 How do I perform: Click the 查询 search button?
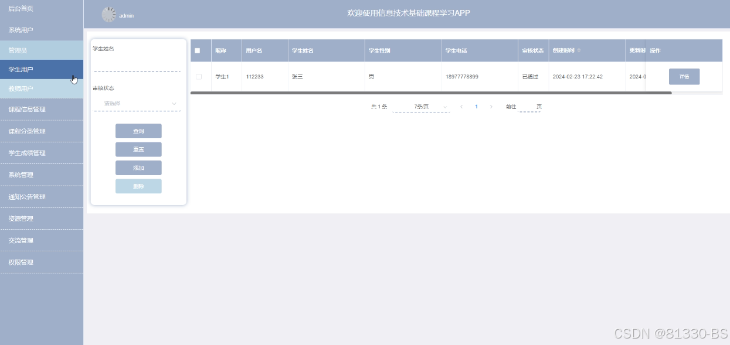pyautogui.click(x=138, y=131)
